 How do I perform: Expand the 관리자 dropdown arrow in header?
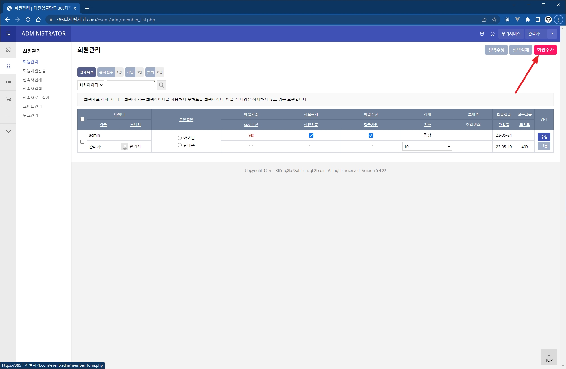pos(552,34)
